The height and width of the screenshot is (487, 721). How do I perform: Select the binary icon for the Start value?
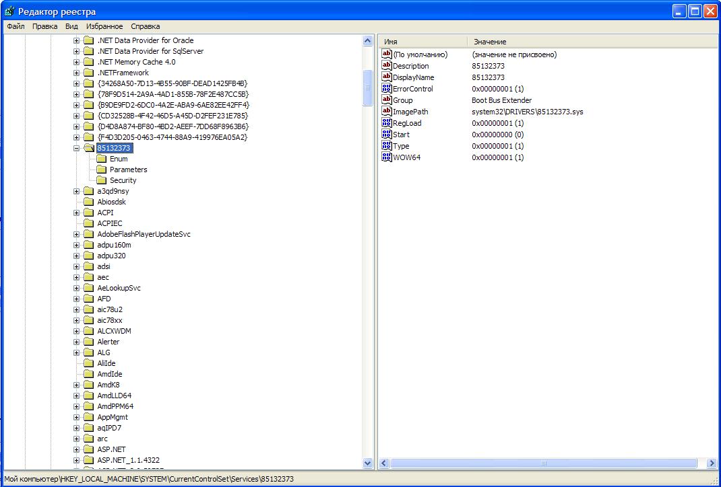387,135
